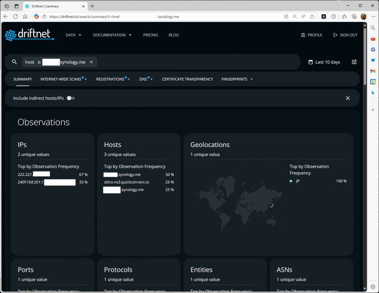
Task: Click the Profile icon button
Action: click(303, 35)
